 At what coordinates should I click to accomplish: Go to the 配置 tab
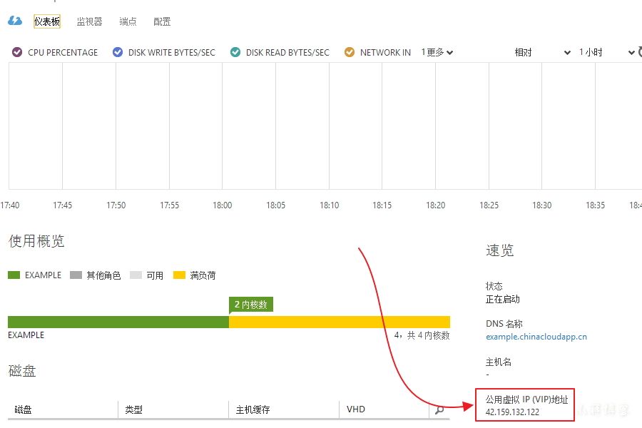[x=162, y=22]
